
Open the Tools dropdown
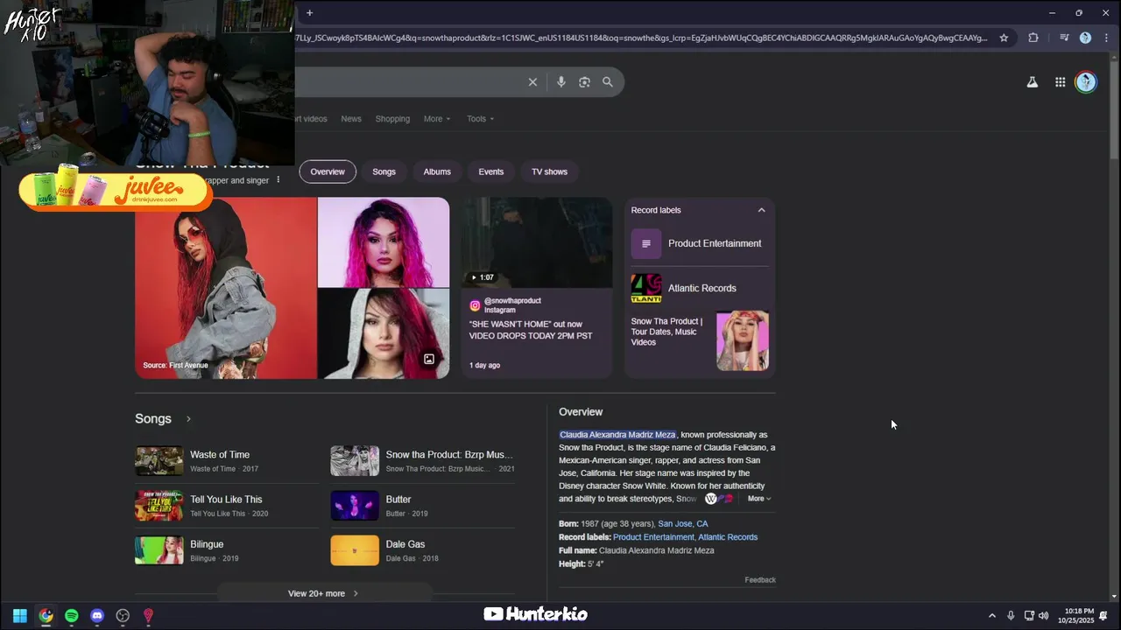[480, 119]
